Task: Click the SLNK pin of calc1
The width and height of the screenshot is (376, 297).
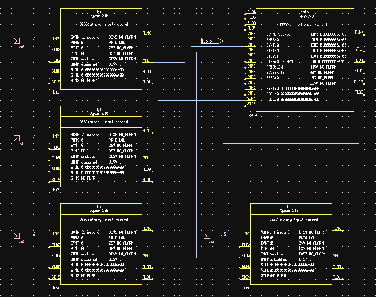Action: pos(251,99)
